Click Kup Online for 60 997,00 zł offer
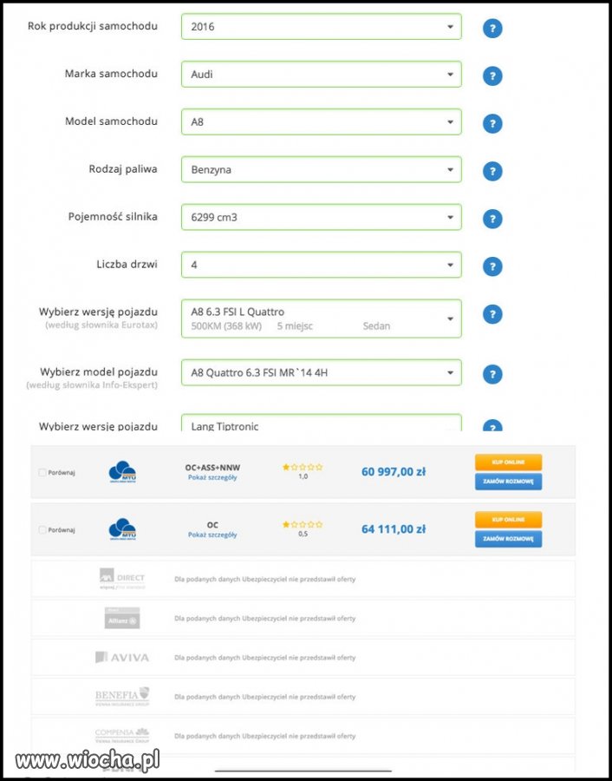This screenshot has height=781, width=612. [508, 463]
